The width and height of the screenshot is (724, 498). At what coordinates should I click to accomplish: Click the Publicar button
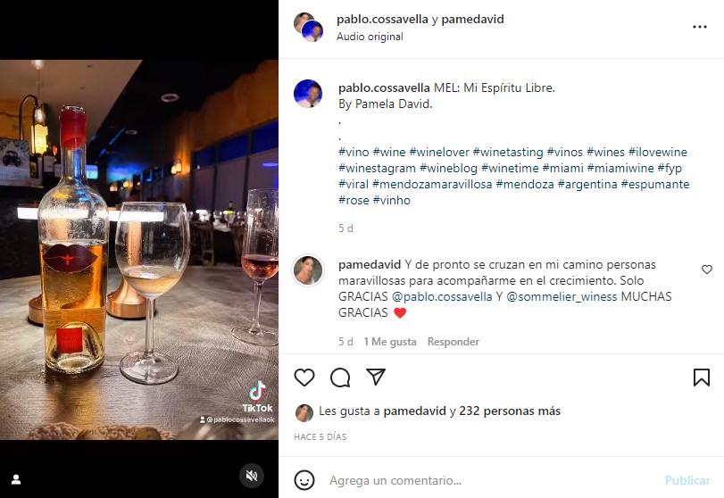(x=687, y=480)
